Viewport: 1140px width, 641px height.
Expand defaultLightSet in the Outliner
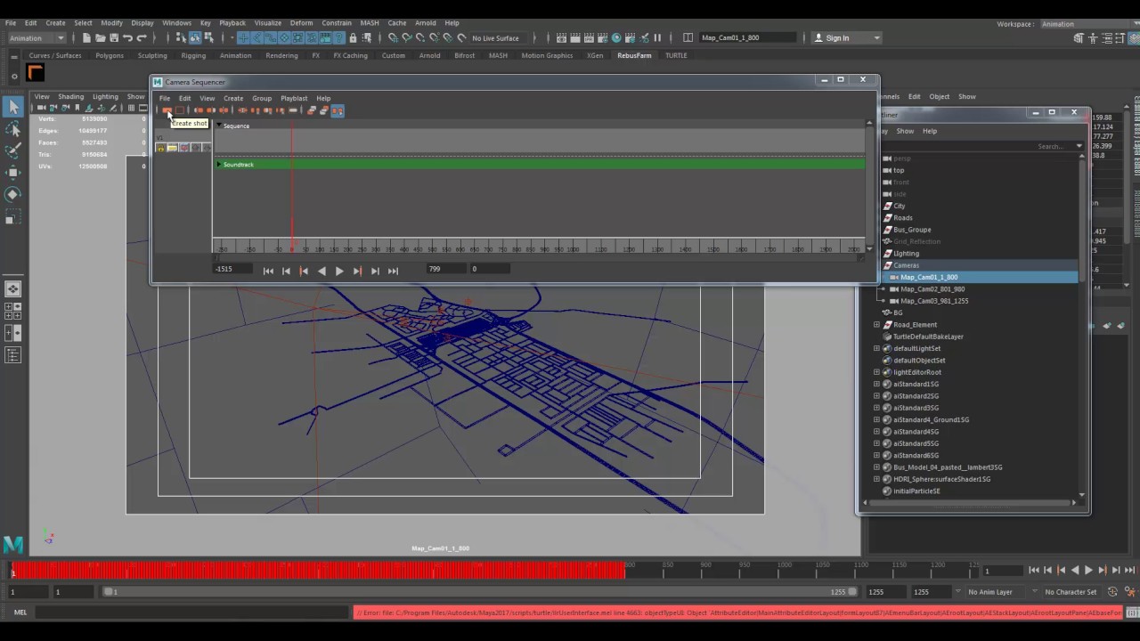tap(877, 348)
